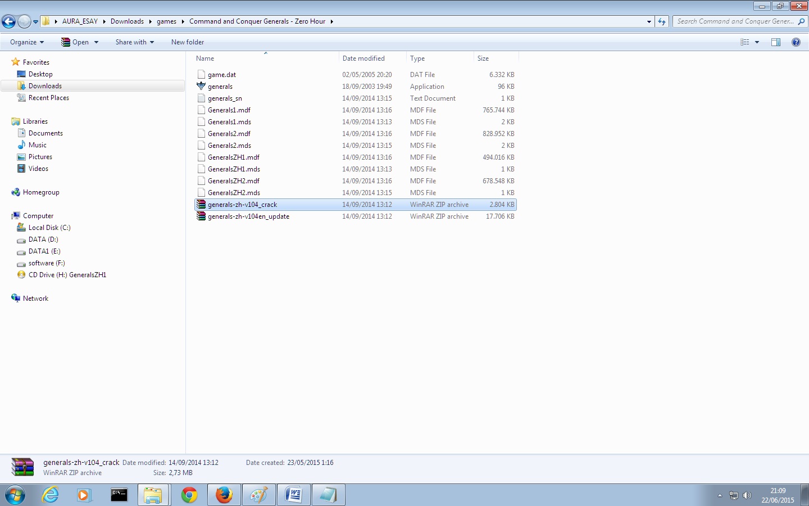
Task: Select Recent Places in Favorites
Action: coord(49,98)
